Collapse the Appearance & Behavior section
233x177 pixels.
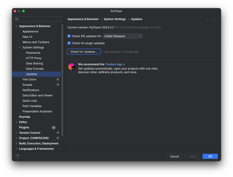click(x=16, y=26)
